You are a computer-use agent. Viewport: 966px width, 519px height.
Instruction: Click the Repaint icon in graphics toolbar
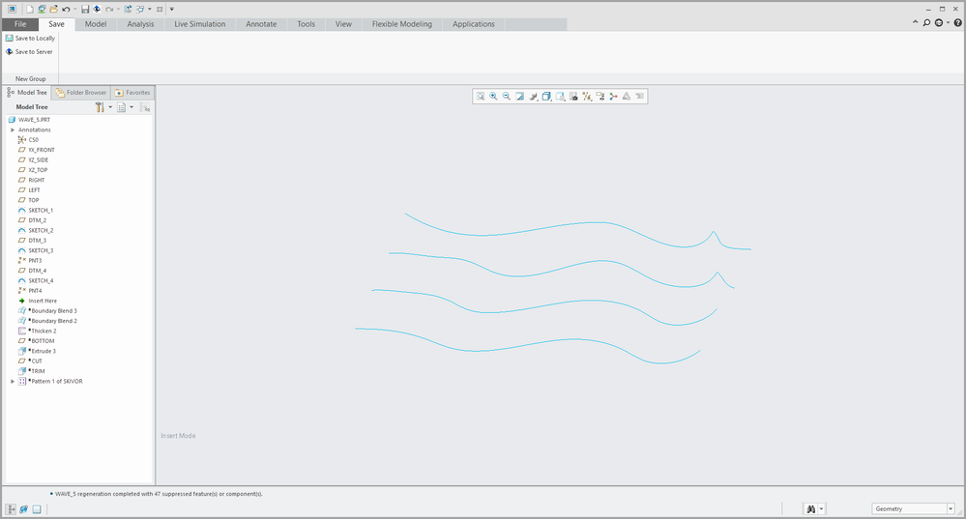point(519,96)
